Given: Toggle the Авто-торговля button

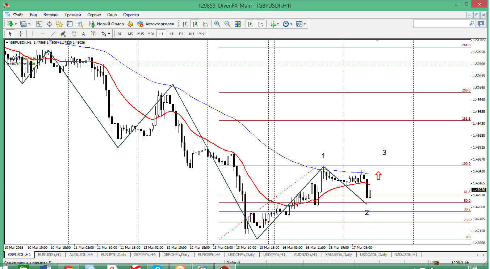Looking at the screenshot, I should (x=156, y=24).
